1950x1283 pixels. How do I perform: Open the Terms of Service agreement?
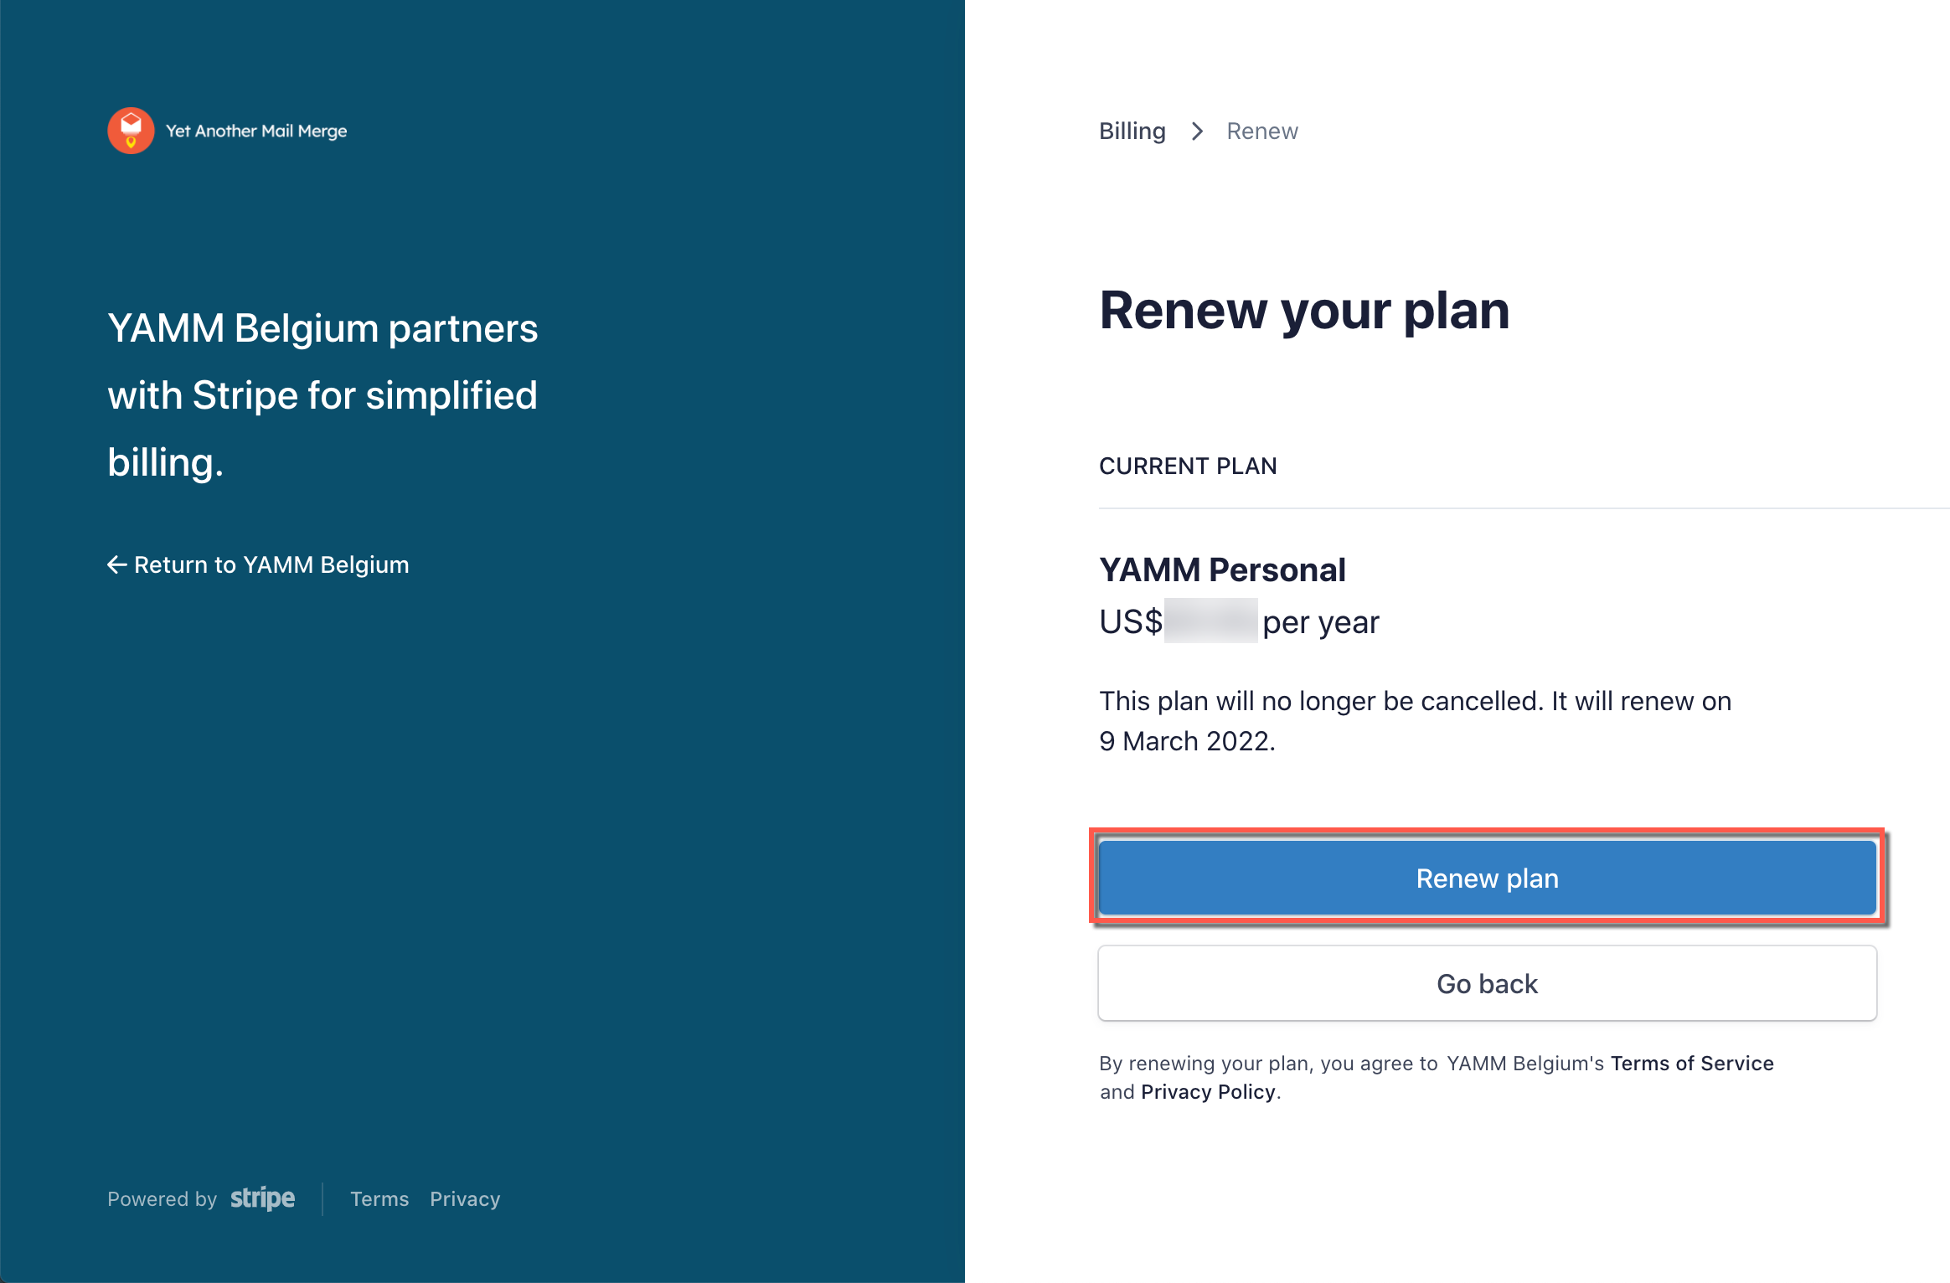coord(1691,1063)
